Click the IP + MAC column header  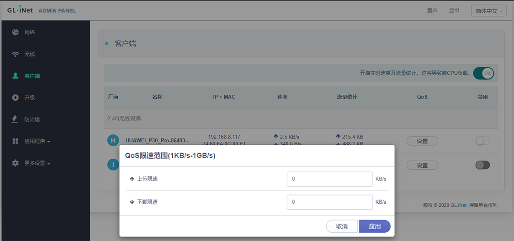[224, 97]
